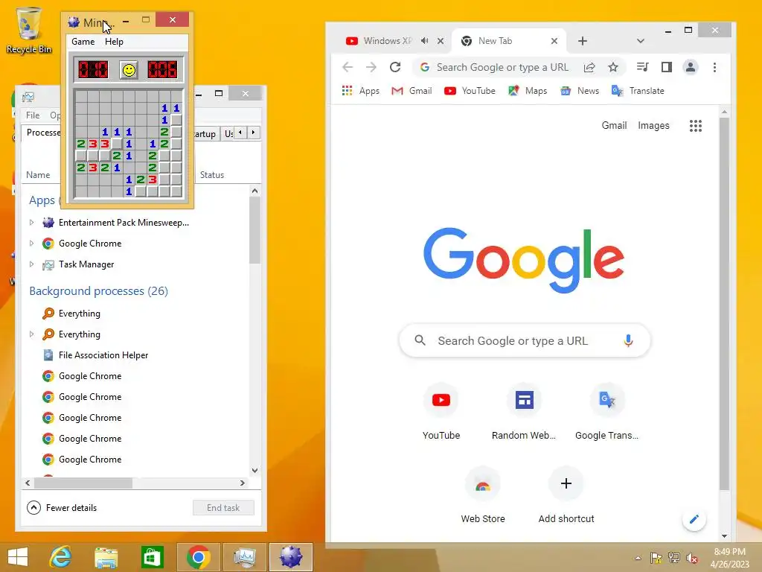Click Task Manager vertical scrollbar down arrow
Image resolution: width=762 pixels, height=572 pixels.
pyautogui.click(x=254, y=471)
